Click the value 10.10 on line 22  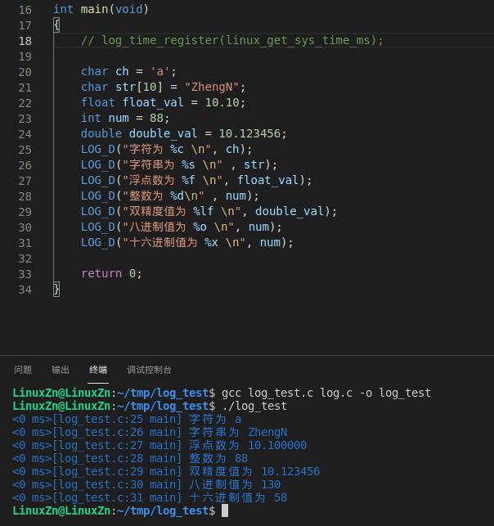point(222,102)
